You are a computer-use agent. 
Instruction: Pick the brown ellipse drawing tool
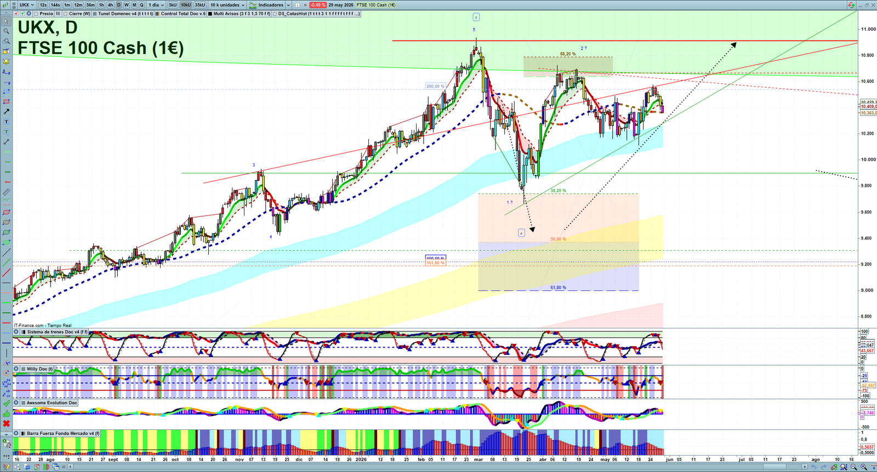[x=6, y=222]
